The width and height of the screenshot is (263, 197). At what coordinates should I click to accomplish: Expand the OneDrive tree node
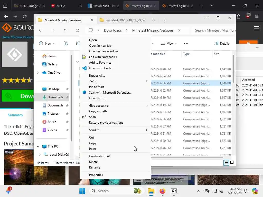pos(38,73)
